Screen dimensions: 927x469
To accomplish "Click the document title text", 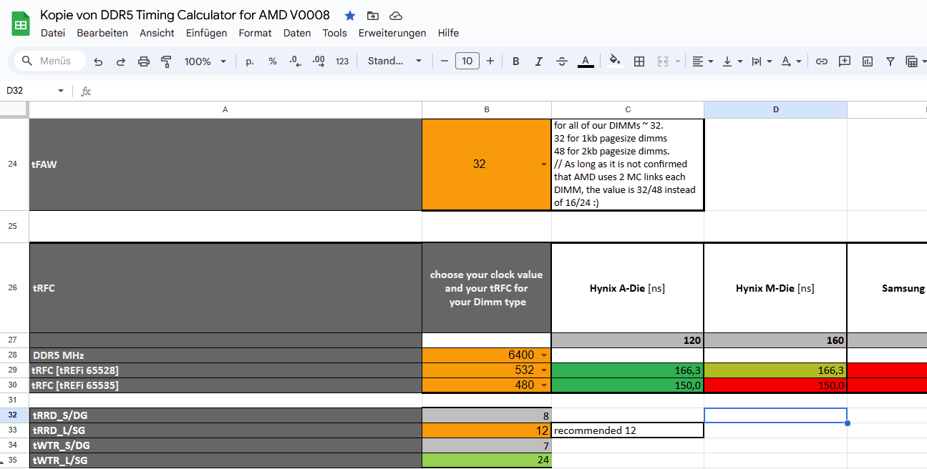I will point(185,14).
